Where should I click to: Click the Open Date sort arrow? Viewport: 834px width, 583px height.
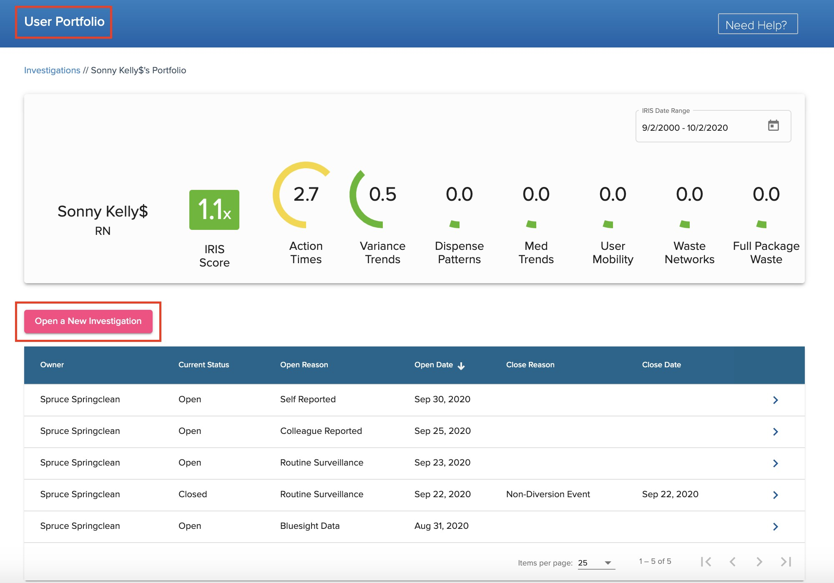461,366
